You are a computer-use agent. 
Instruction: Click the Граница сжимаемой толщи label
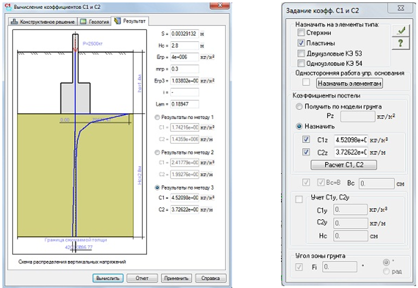click(75, 240)
